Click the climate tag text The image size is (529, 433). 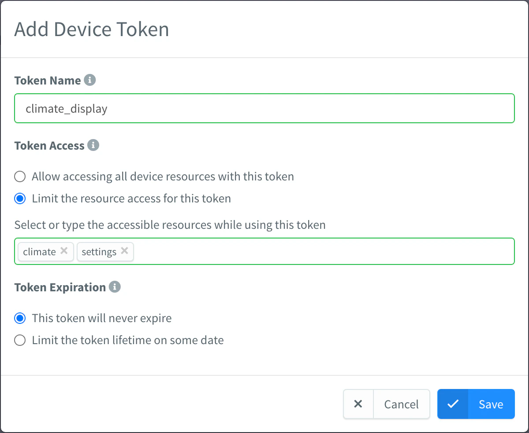tap(39, 252)
